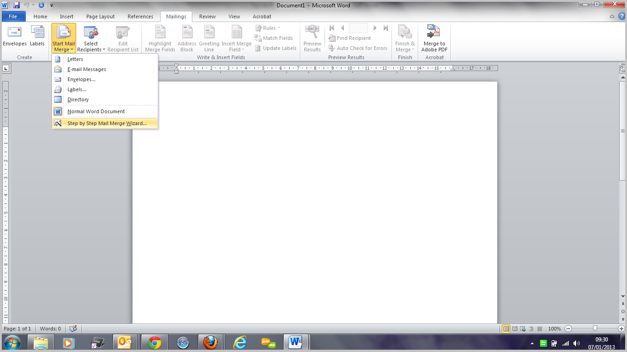Screen dimensions: 627x352
Task: Open Finish & Merge dropdown
Action: click(405, 38)
